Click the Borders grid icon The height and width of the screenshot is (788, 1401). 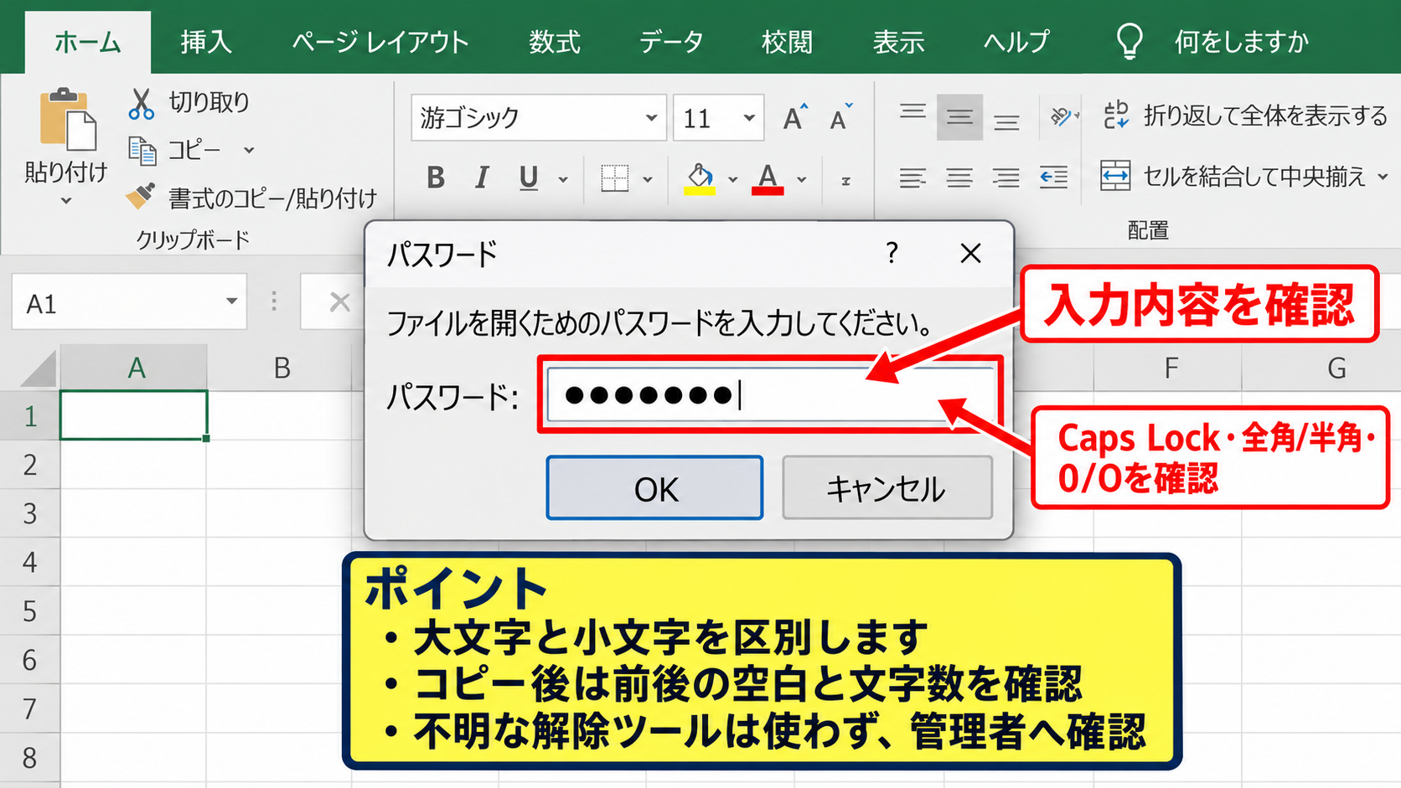pos(614,178)
